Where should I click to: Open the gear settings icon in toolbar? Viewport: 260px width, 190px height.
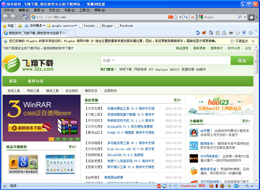click(250, 33)
